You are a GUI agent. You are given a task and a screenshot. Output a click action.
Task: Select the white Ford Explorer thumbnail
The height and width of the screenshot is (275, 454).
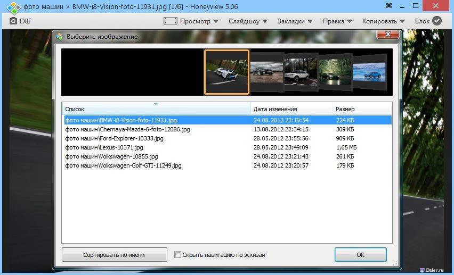click(301, 72)
